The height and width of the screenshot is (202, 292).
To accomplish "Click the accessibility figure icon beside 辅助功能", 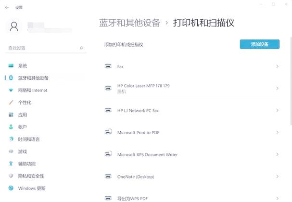I will tap(11, 164).
